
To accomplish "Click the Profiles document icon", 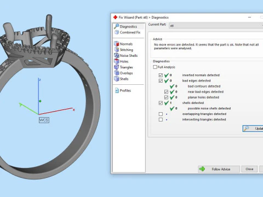I will click(x=117, y=90).
